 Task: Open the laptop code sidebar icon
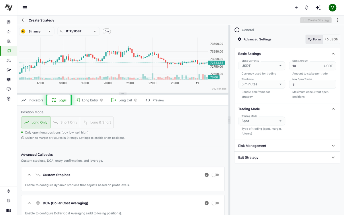[x=9, y=60]
